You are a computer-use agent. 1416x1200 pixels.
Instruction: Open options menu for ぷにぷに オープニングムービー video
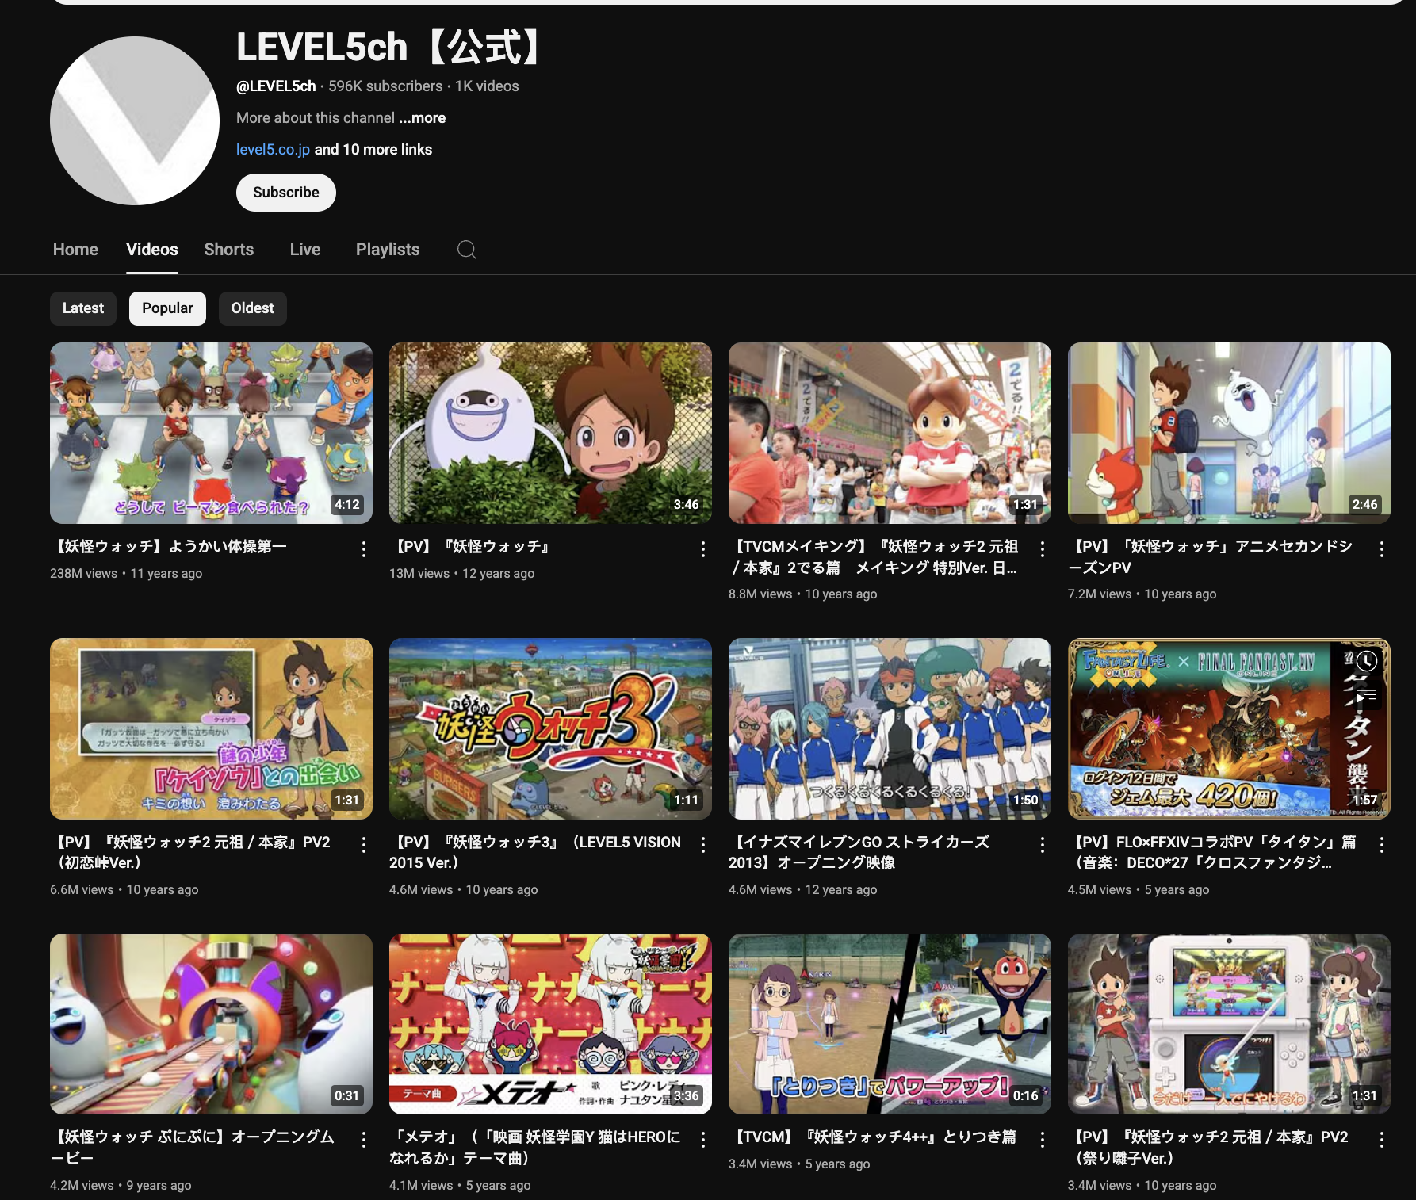364,1139
